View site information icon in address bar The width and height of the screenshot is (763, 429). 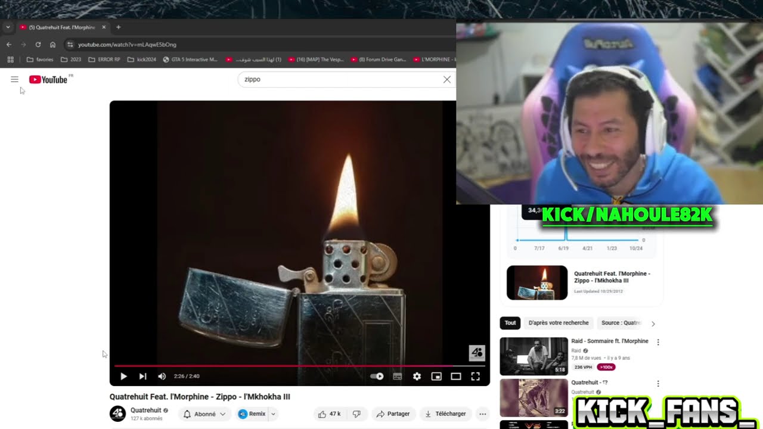[70, 45]
